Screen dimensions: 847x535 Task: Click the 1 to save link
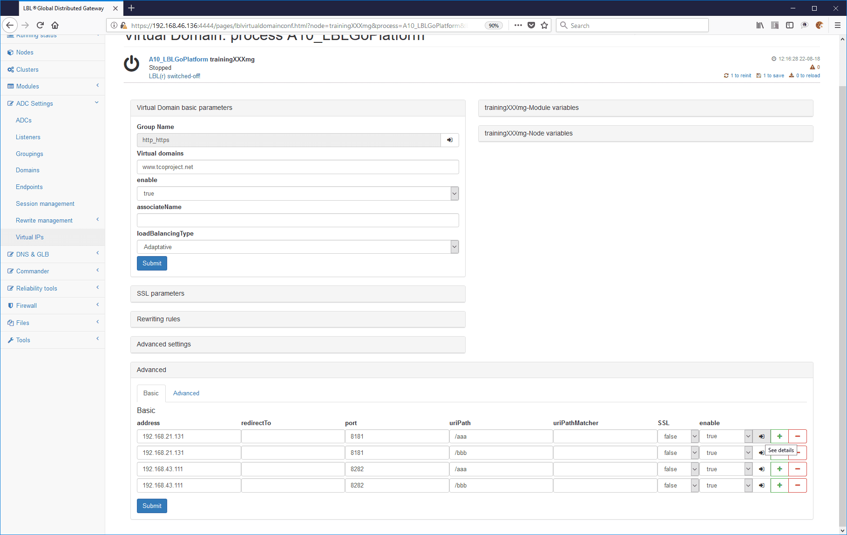pos(770,75)
